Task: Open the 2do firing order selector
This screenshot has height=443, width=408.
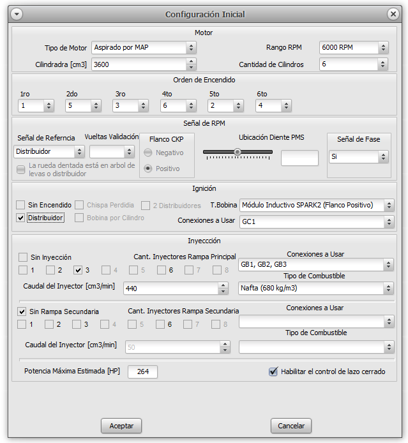Action: click(x=83, y=106)
